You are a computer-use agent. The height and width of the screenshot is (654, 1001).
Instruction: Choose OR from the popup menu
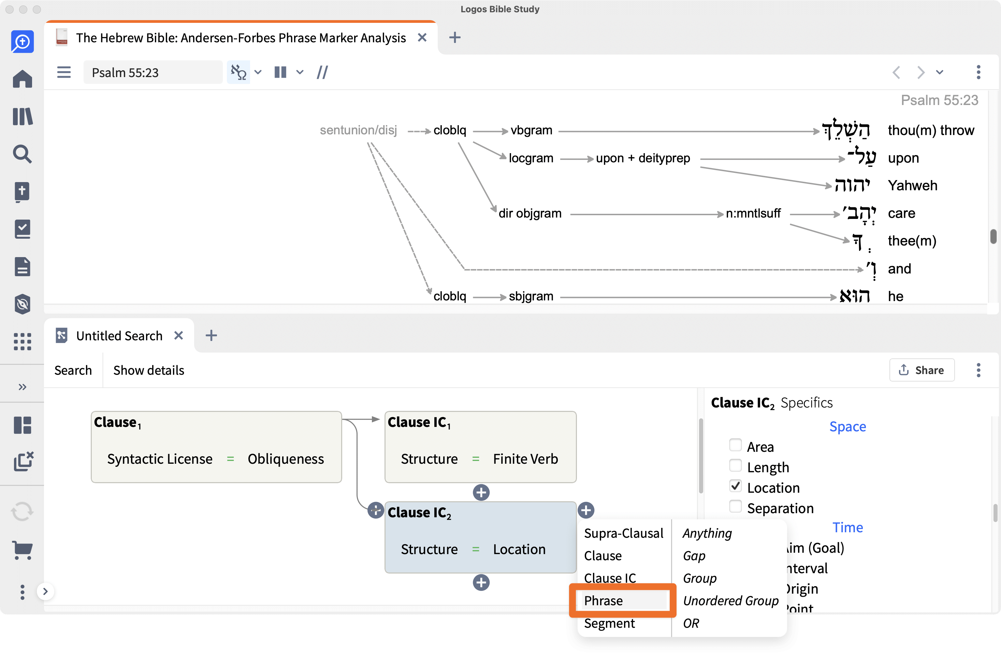pyautogui.click(x=691, y=623)
